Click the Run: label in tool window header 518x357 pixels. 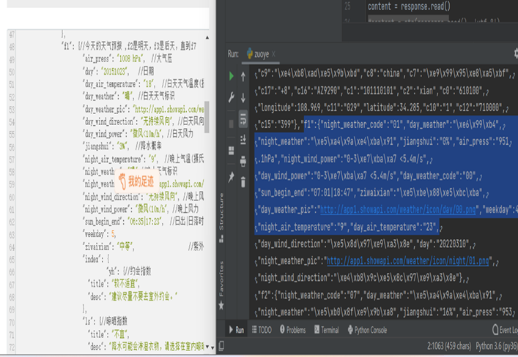[233, 54]
